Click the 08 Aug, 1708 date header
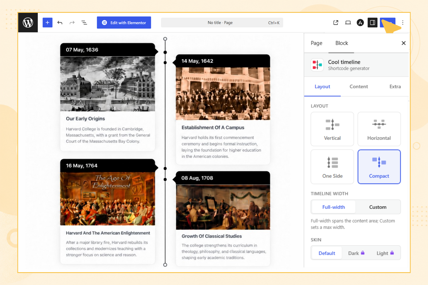This screenshot has width=428, height=285. click(x=223, y=178)
